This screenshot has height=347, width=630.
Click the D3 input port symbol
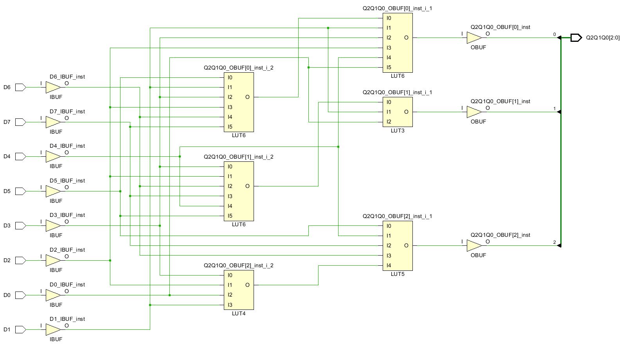(20, 225)
